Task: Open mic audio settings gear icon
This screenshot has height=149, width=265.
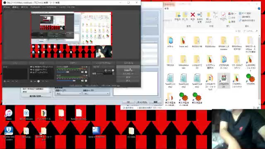Action: point(86,81)
